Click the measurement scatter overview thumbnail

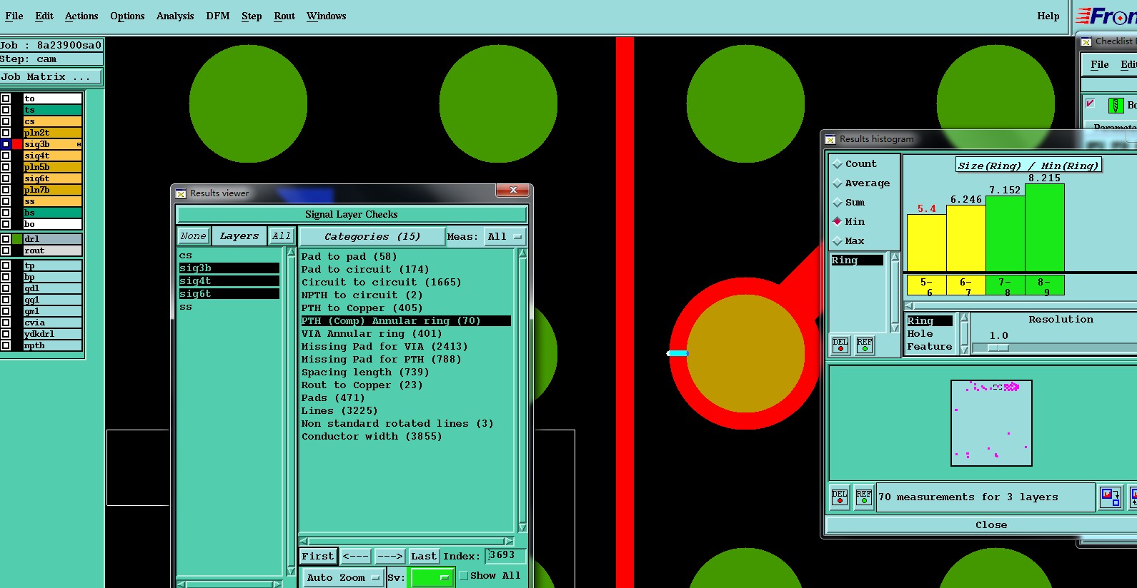tap(991, 423)
